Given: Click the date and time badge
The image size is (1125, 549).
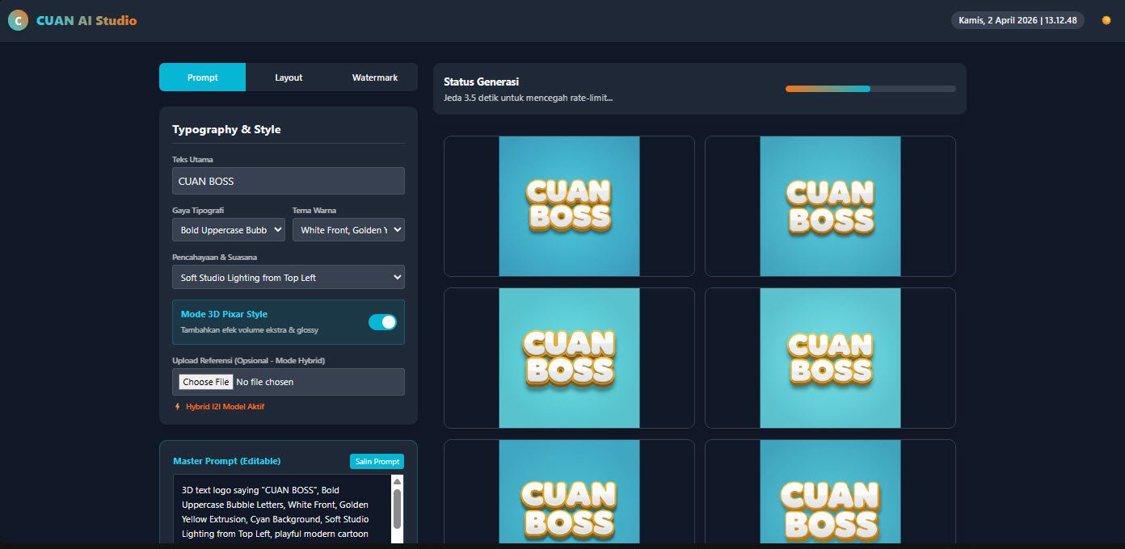Looking at the screenshot, I should point(1018,20).
